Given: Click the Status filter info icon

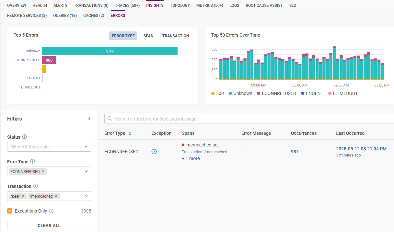Looking at the screenshot, I should click(25, 137).
